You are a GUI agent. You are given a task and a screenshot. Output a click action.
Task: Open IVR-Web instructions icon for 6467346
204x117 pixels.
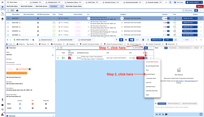[38, 23]
